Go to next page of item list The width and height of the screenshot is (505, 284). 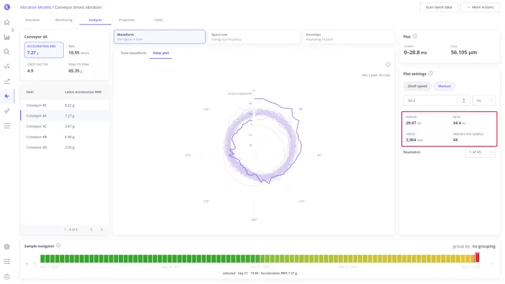click(x=102, y=230)
